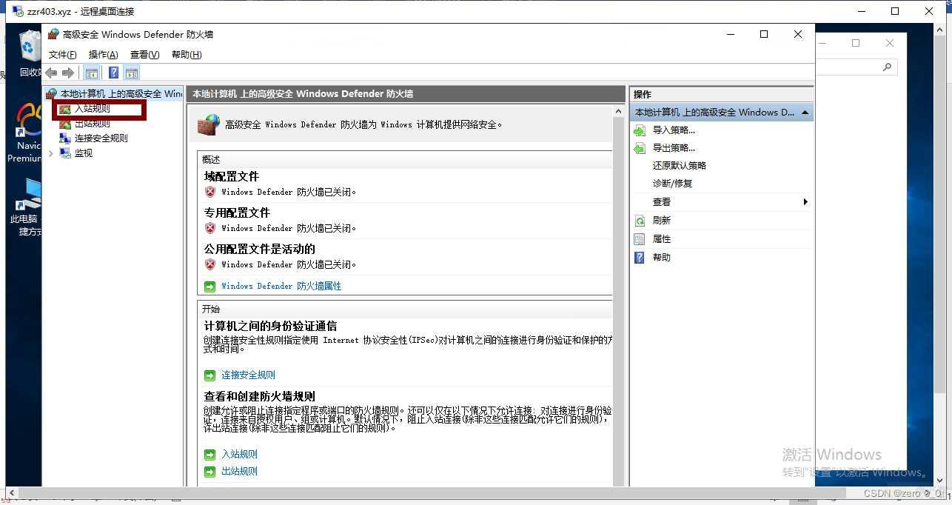Image resolution: width=952 pixels, height=505 pixels.
Task: Click the 属性 properties icon in actions pane
Action: [640, 239]
